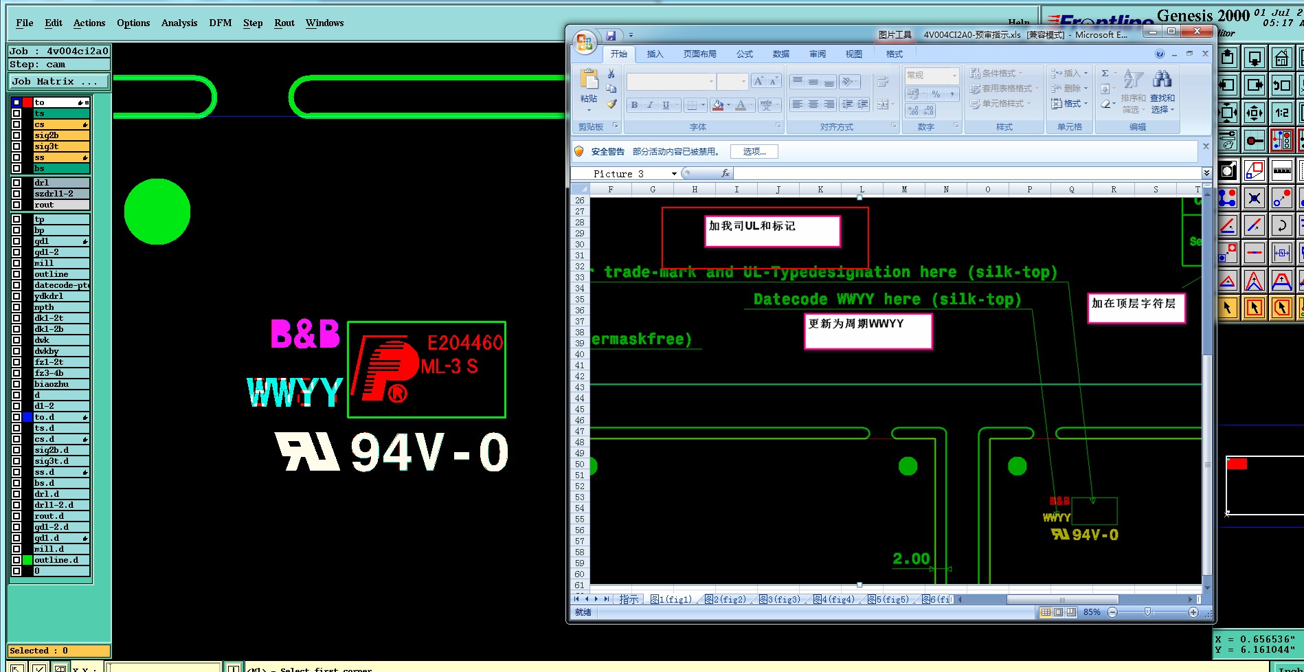The width and height of the screenshot is (1304, 672).
Task: Click the curved rotate arrow icon
Action: [1281, 225]
